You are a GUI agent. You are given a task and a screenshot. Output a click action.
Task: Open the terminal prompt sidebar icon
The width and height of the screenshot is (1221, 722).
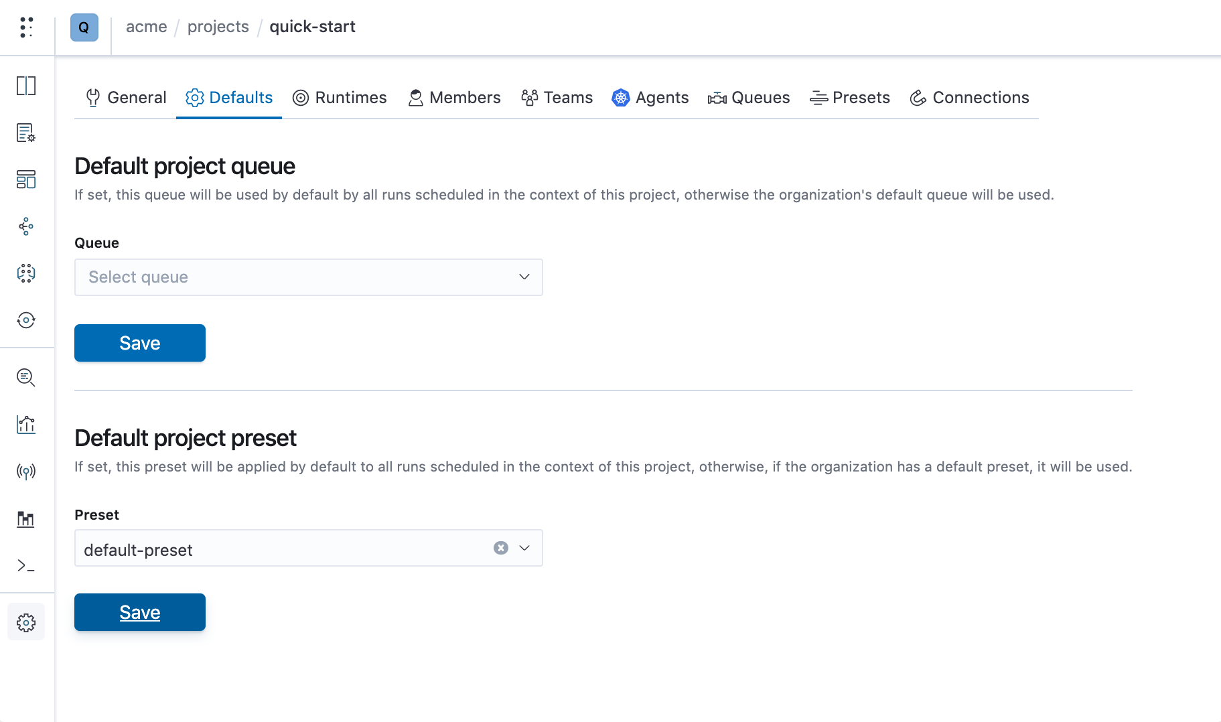(x=26, y=566)
